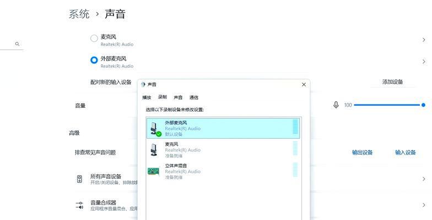Close the 声音 dialog window
This screenshot has height=220, width=432.
coord(304,85)
